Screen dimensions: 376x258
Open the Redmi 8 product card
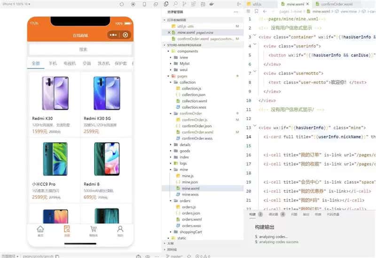[106, 170]
